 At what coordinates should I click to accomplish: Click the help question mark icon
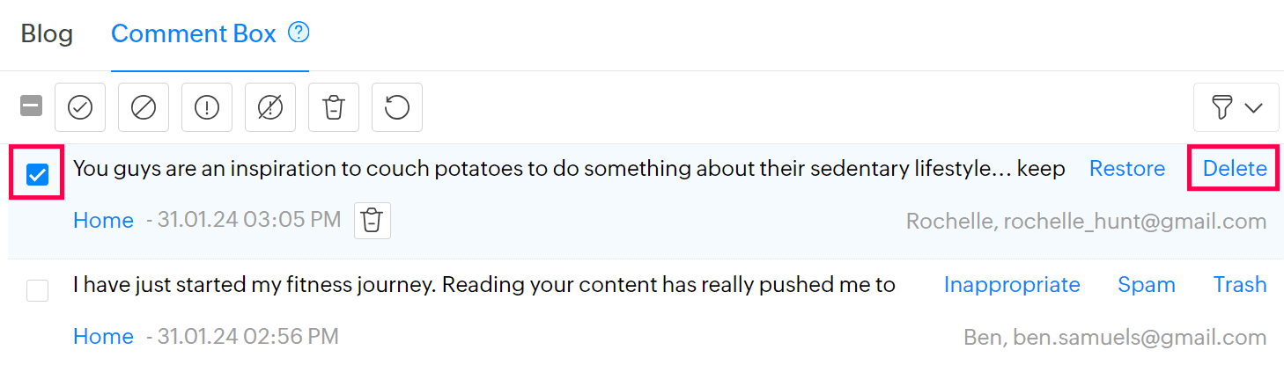click(299, 33)
